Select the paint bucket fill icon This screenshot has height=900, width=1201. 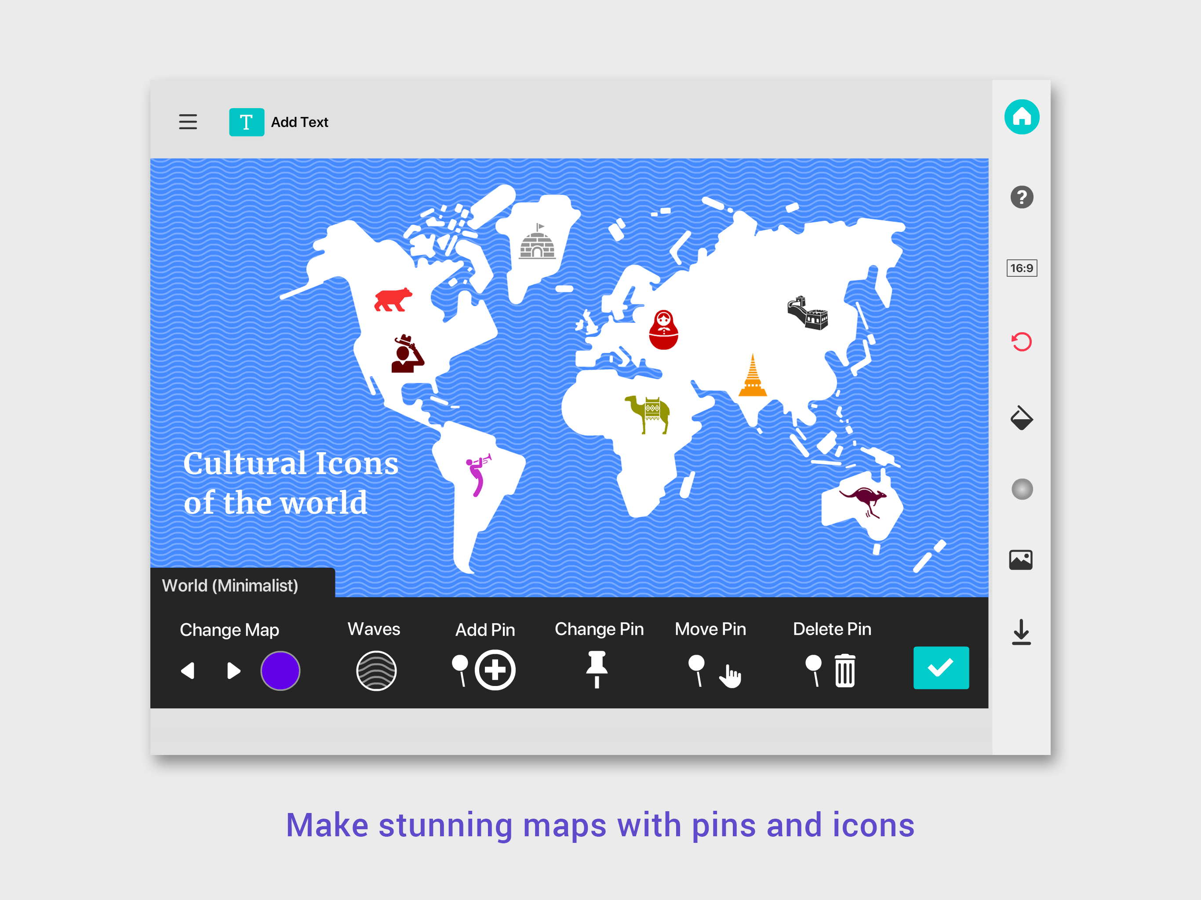pos(1021,418)
